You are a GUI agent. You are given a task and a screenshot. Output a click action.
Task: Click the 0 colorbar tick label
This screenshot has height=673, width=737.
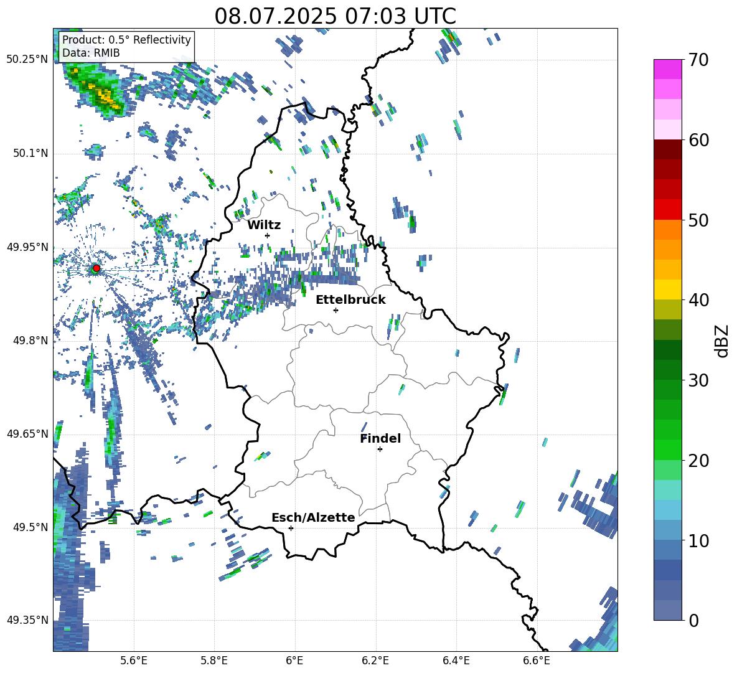coord(693,621)
